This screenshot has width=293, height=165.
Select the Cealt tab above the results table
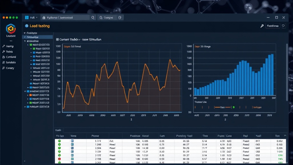point(58,130)
